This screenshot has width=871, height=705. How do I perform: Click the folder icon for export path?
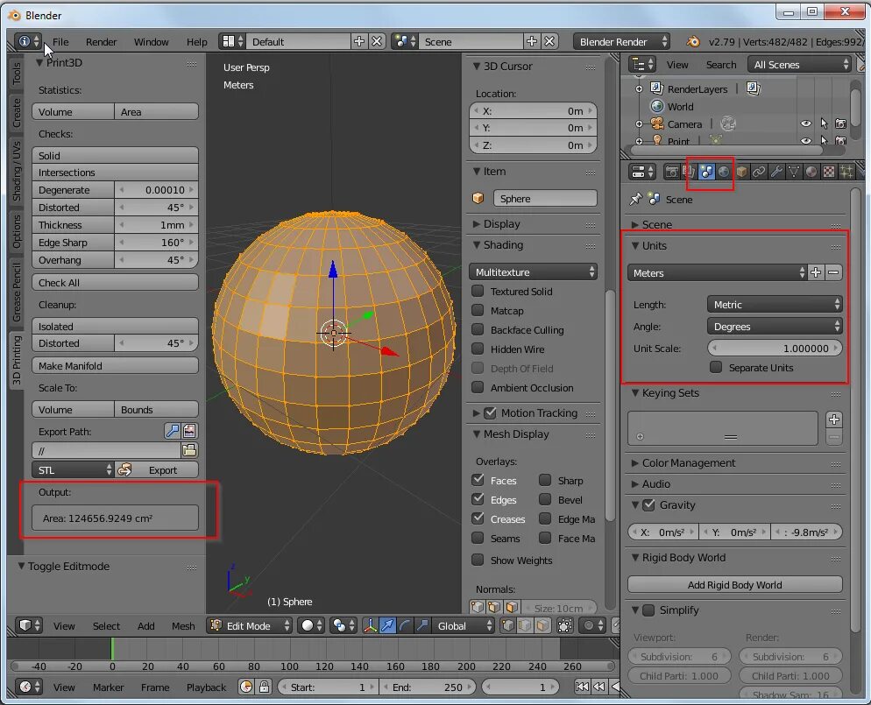click(x=189, y=450)
